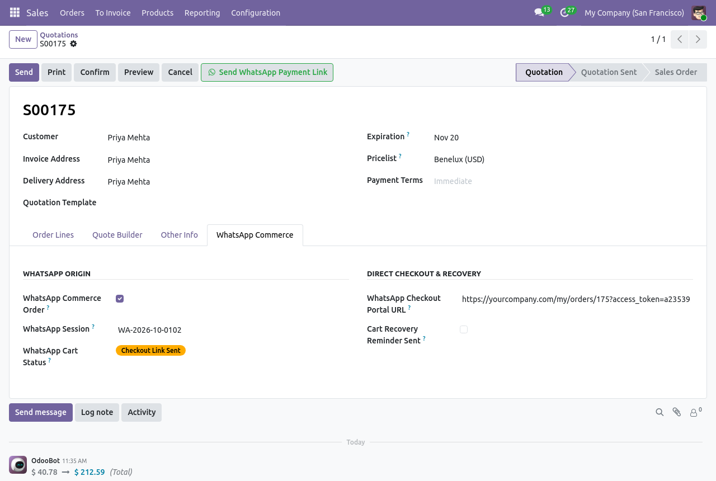Open the Reporting menu
716x481 pixels.
(202, 12)
